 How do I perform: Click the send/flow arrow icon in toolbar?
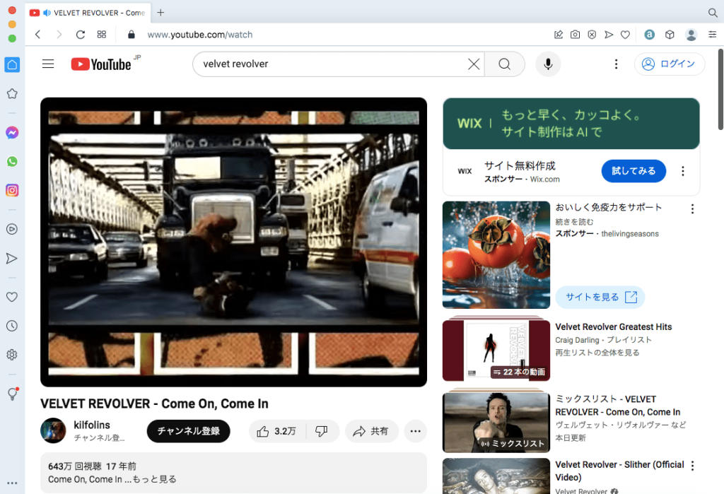[x=609, y=35]
